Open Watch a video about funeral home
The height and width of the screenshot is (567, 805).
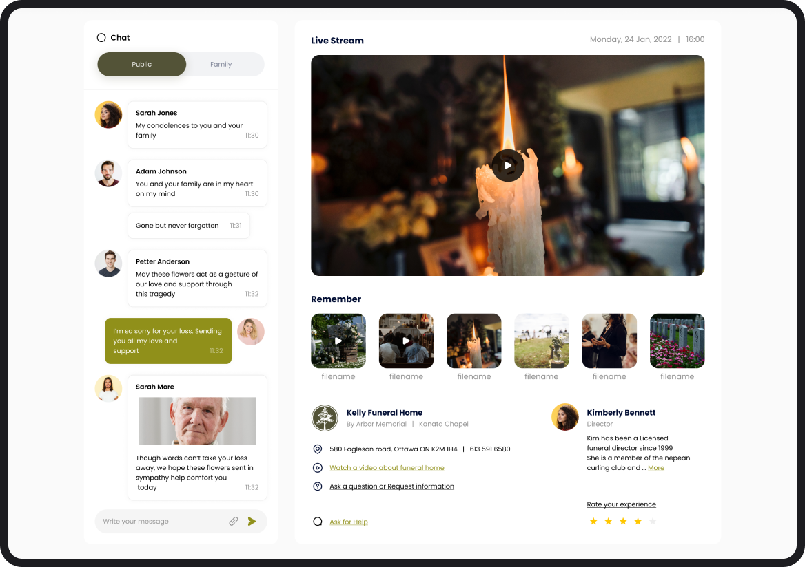[x=387, y=467]
